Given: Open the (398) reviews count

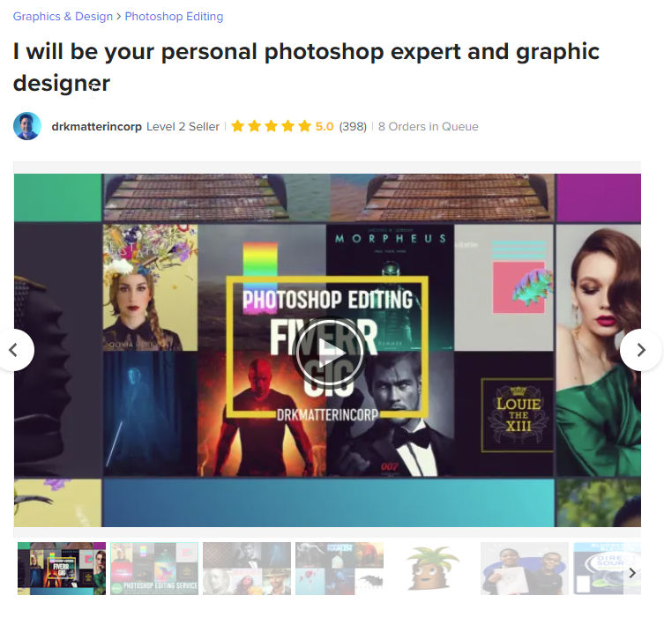Looking at the screenshot, I should click(353, 127).
